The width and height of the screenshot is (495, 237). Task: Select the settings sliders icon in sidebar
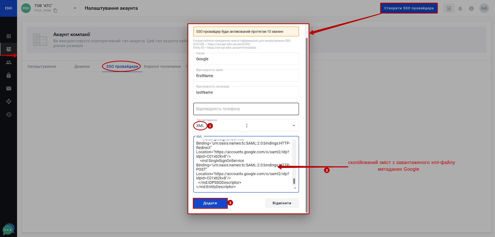coord(9,49)
